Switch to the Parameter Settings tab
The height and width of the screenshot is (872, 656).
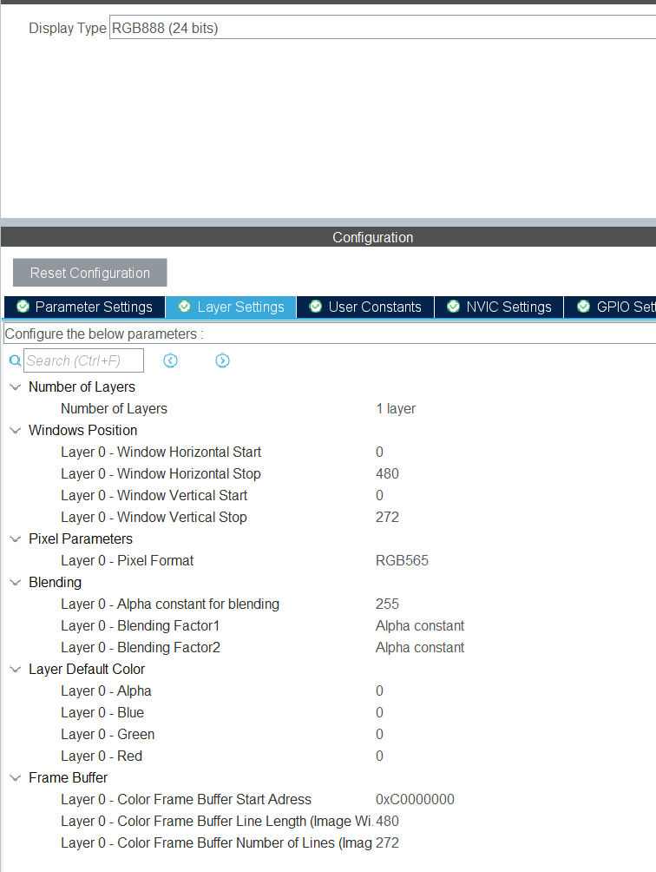coord(94,307)
